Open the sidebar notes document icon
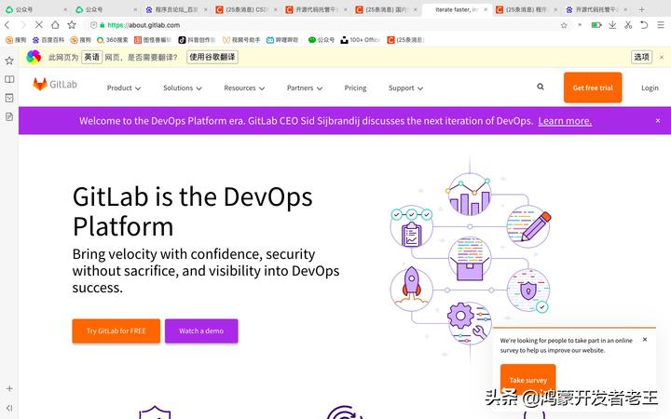This screenshot has height=419, width=671. coord(9,116)
